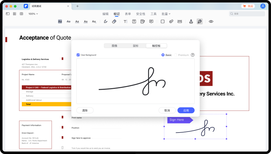The height and width of the screenshot is (154, 271).
Task: Close the 试用测试 tab
Action: tap(68, 6)
